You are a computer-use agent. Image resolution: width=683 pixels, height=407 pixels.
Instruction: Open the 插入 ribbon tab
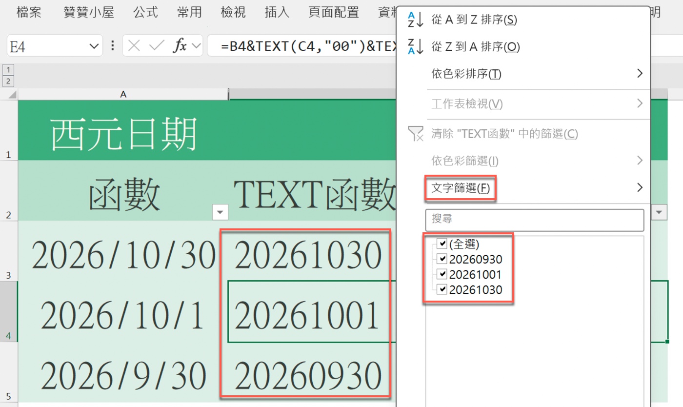(x=277, y=12)
